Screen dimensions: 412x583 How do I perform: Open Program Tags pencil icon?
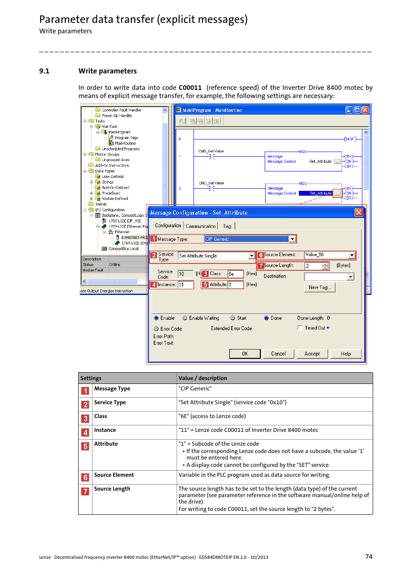[x=111, y=138]
